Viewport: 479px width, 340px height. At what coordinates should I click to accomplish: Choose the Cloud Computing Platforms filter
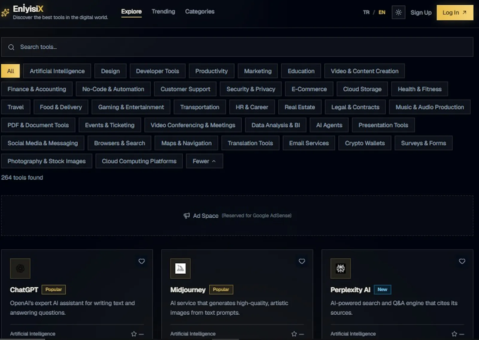click(139, 161)
